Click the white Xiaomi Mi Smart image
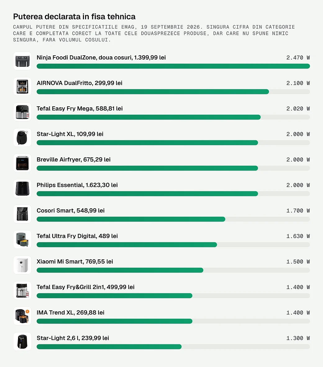323x367 pixels. tap(22, 265)
